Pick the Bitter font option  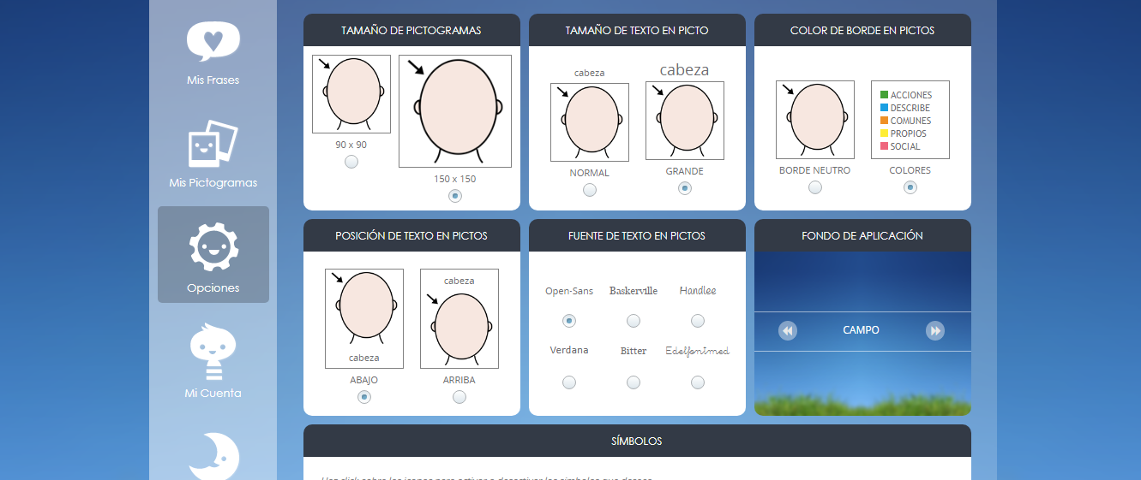click(x=634, y=382)
